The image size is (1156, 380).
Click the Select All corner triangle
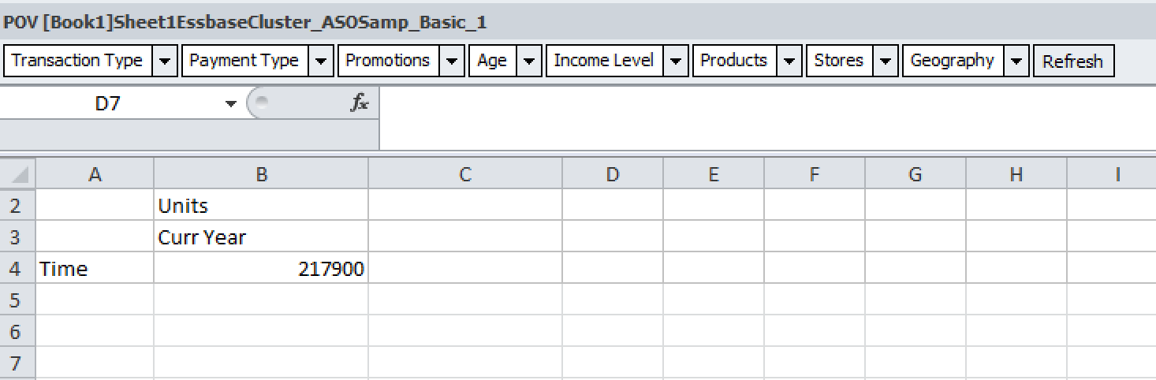(x=19, y=174)
